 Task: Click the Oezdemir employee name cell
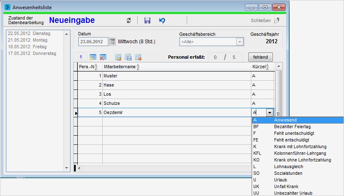click(177, 113)
